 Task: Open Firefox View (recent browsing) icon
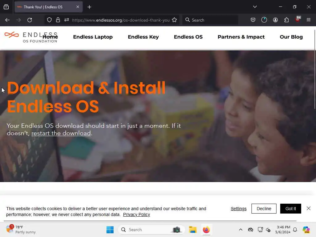pyautogui.click(x=6, y=7)
